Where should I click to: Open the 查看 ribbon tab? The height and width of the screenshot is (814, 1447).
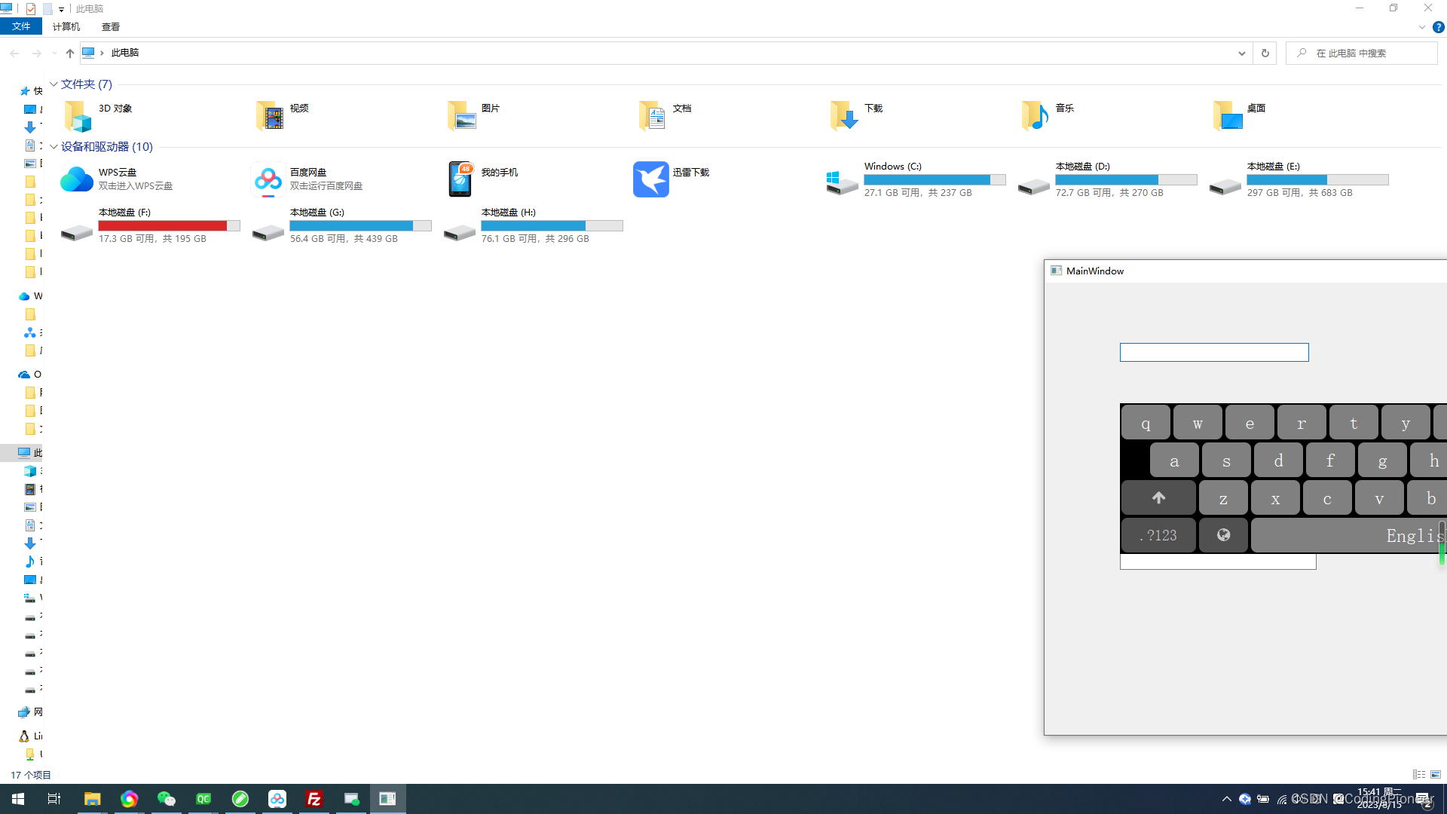111,27
